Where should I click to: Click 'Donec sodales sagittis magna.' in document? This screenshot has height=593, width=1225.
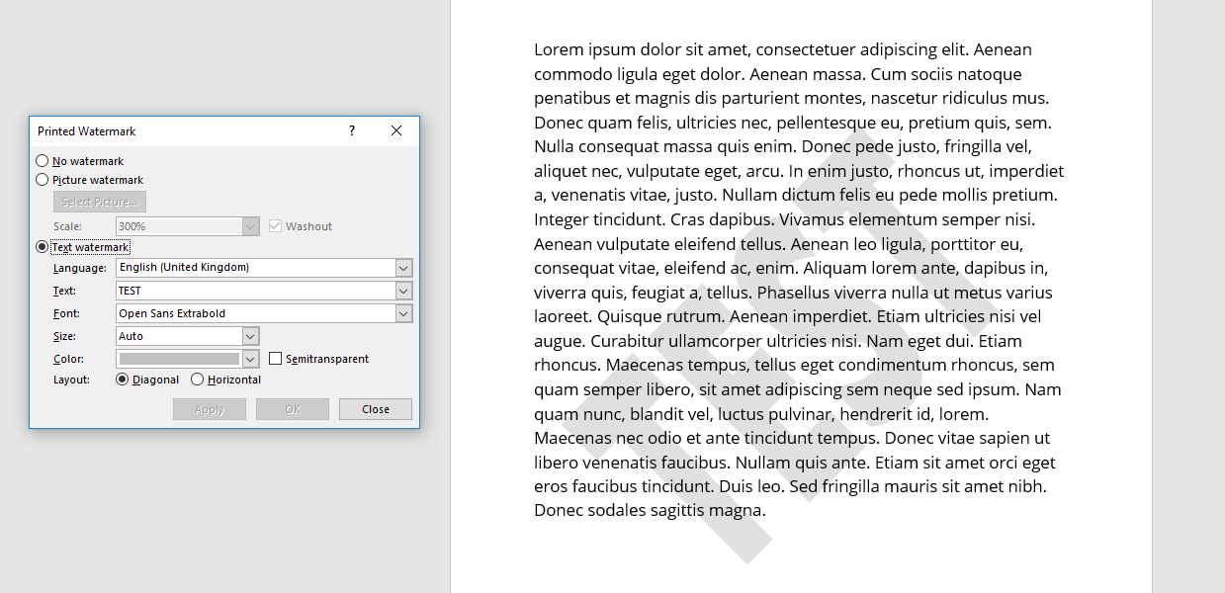pos(650,511)
